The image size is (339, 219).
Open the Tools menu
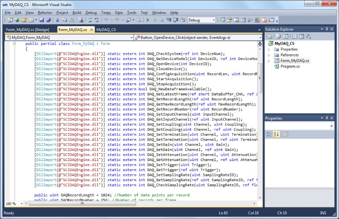tap(132, 13)
